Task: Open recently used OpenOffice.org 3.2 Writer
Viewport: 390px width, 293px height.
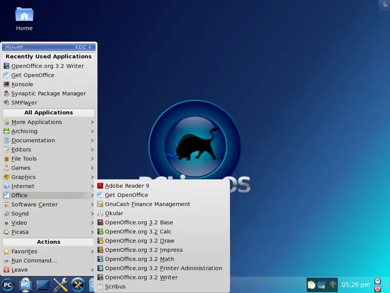Action: click(48, 66)
